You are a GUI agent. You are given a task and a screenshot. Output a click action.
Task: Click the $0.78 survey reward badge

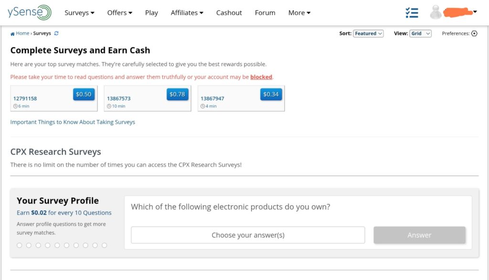pyautogui.click(x=177, y=94)
